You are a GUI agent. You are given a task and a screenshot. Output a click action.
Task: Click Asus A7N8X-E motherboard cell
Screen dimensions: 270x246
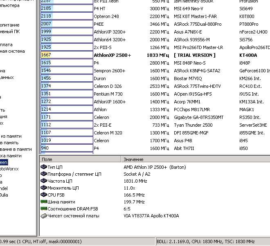pyautogui.click(x=188, y=32)
